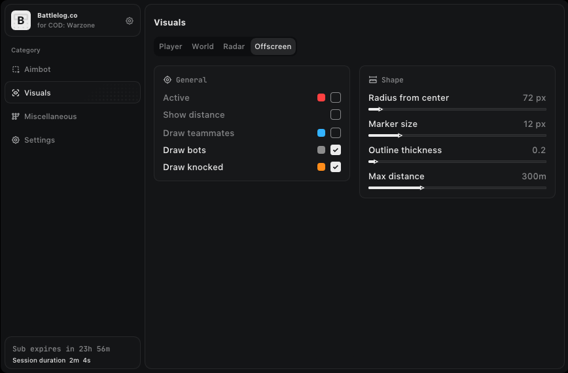Click the Draw knocked label

coord(193,167)
